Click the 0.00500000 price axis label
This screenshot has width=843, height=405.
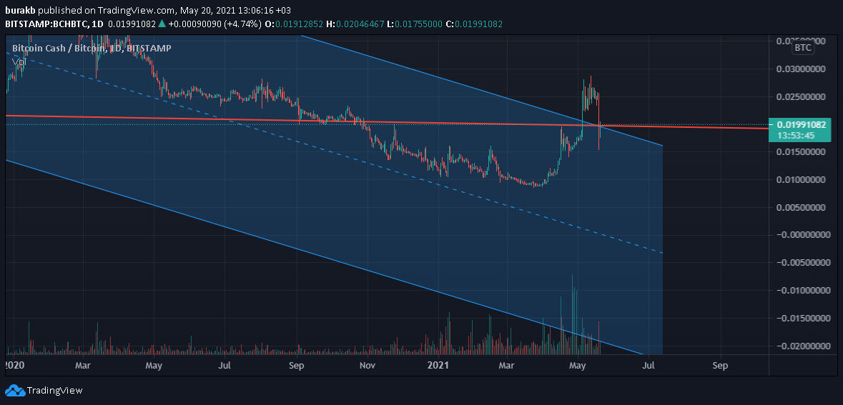(x=799, y=207)
